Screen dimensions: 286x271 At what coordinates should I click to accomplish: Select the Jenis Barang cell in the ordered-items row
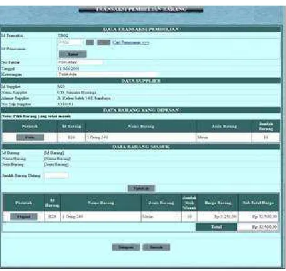pos(224,137)
